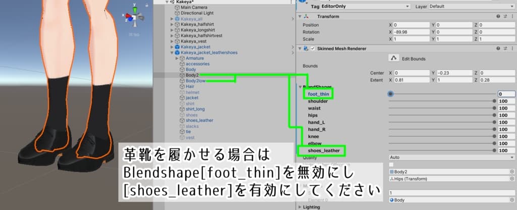
Task: Select the disabled slacks object
Action: point(192,126)
